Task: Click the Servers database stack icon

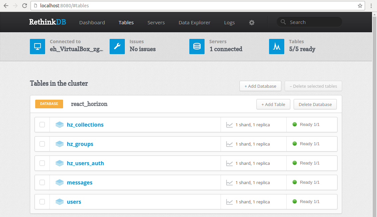Action: pos(197,47)
